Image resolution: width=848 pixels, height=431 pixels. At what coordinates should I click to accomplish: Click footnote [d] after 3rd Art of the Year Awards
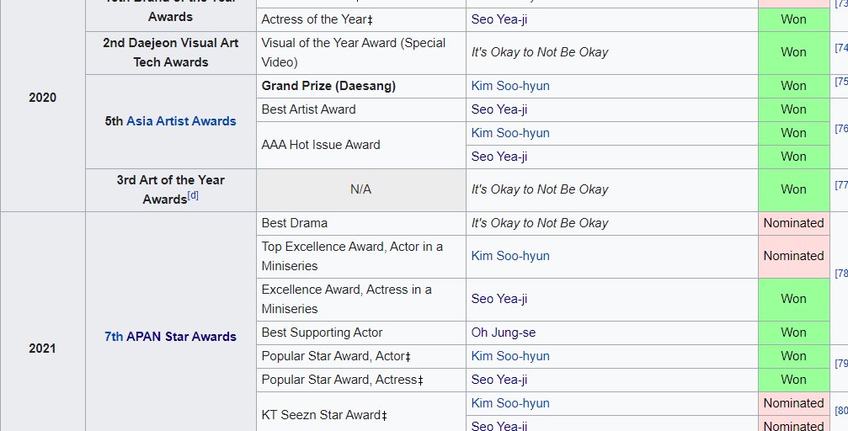click(x=193, y=196)
